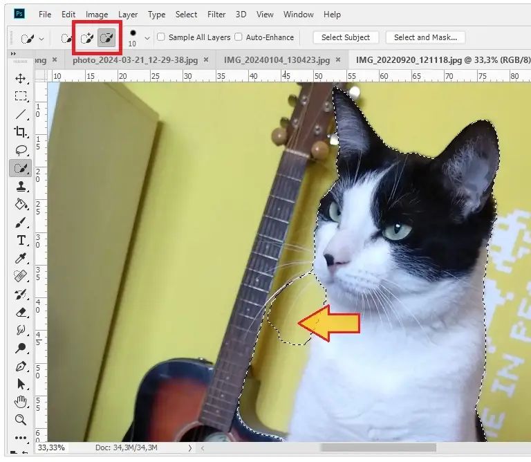Open the Help menu

(332, 15)
